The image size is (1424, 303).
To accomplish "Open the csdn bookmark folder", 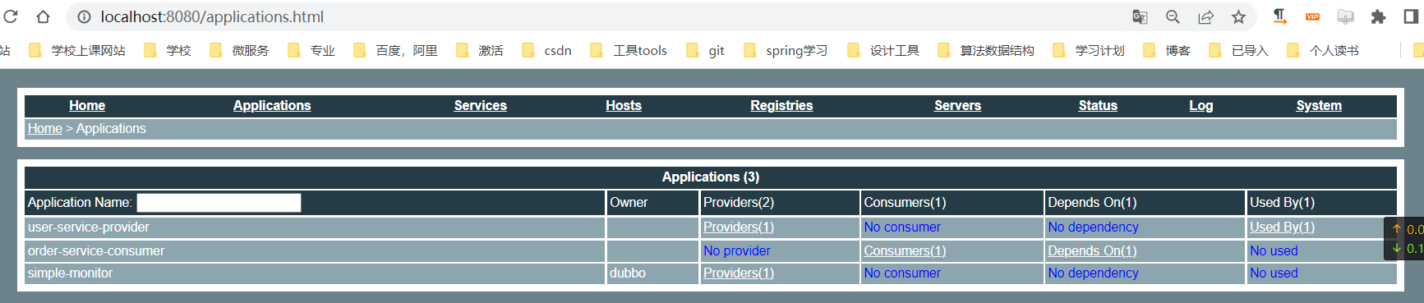I will (546, 50).
